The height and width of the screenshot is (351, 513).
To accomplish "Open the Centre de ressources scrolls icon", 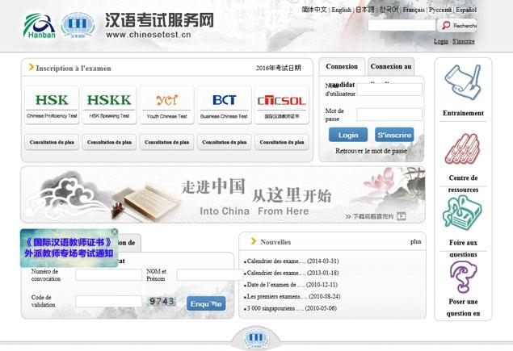I will pyautogui.click(x=463, y=149).
